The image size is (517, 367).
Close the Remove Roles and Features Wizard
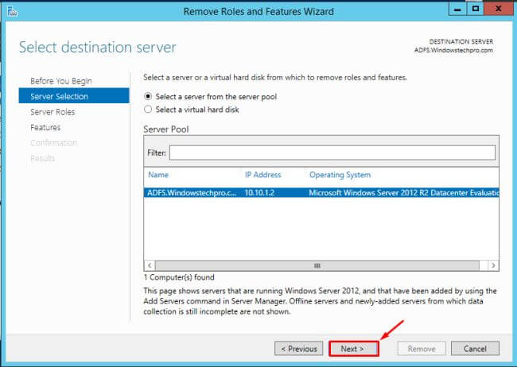click(498, 9)
